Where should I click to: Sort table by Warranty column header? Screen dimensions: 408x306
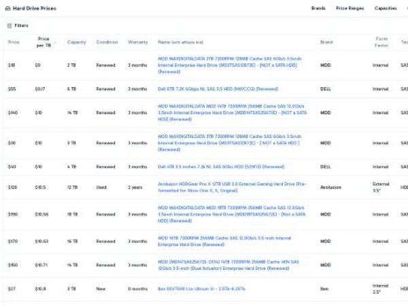[x=137, y=42]
